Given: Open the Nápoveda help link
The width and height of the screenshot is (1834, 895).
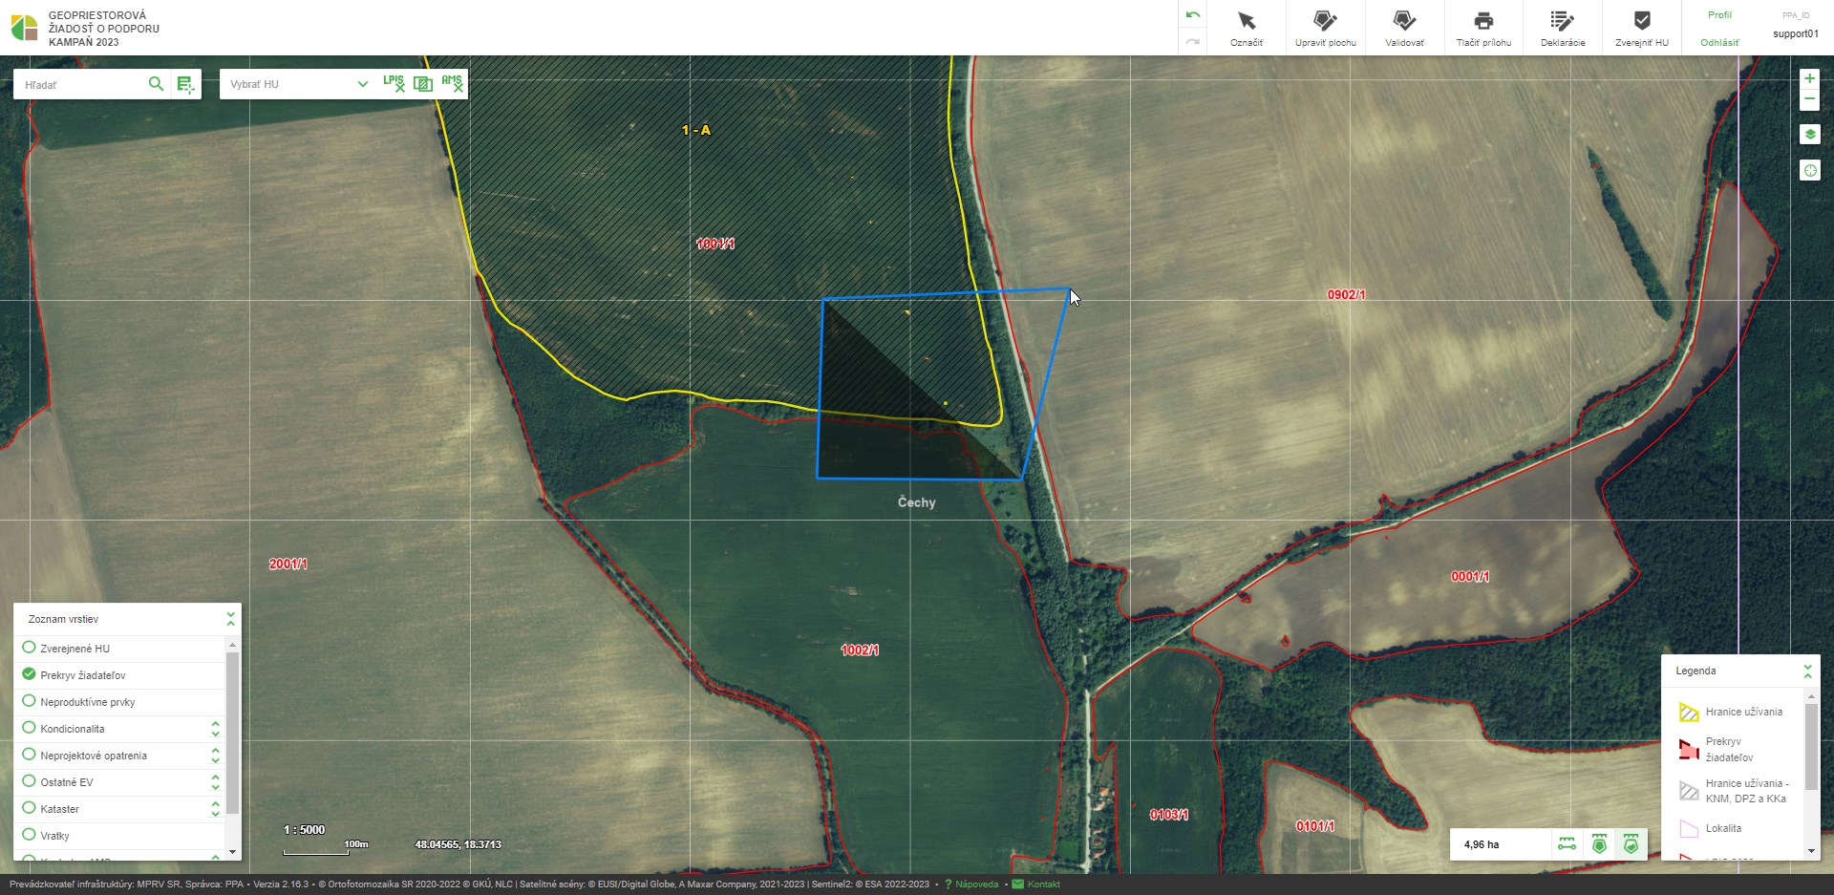Looking at the screenshot, I should tap(976, 884).
